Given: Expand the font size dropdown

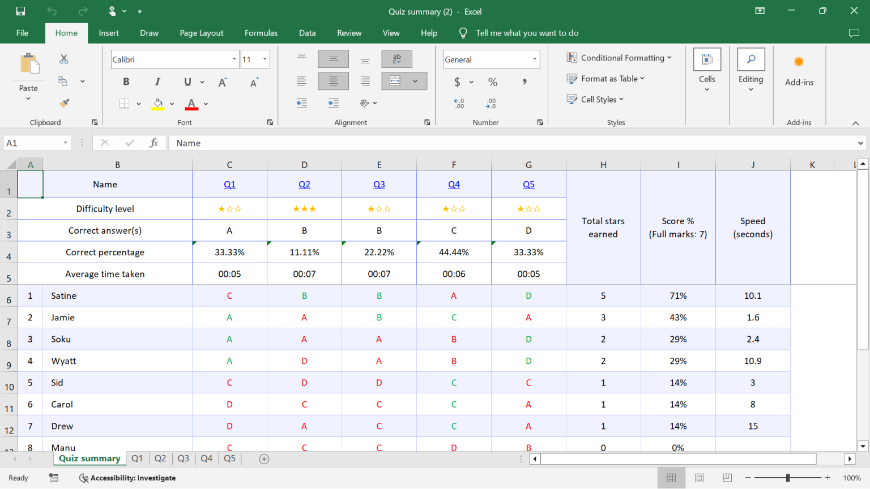Looking at the screenshot, I should click(x=264, y=59).
